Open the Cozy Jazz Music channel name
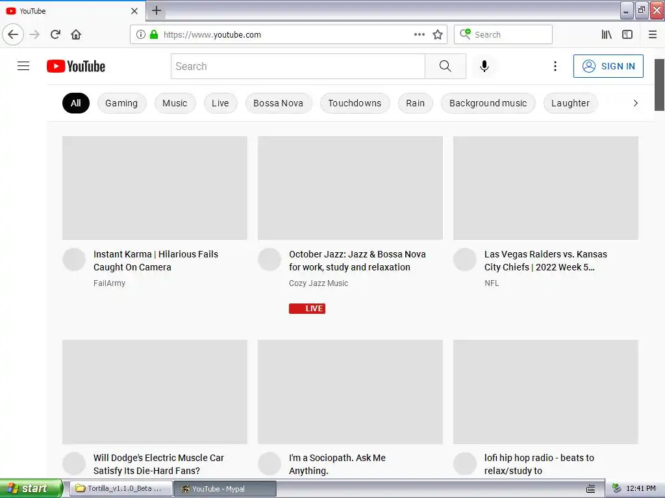665x498 pixels. click(x=318, y=283)
